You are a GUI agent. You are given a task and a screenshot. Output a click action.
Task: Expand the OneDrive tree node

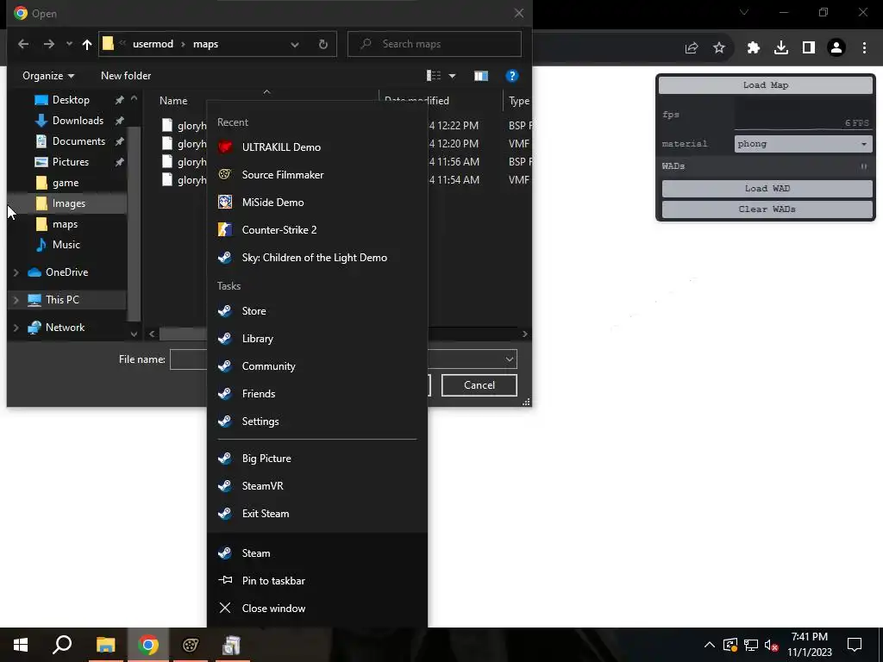[16, 272]
